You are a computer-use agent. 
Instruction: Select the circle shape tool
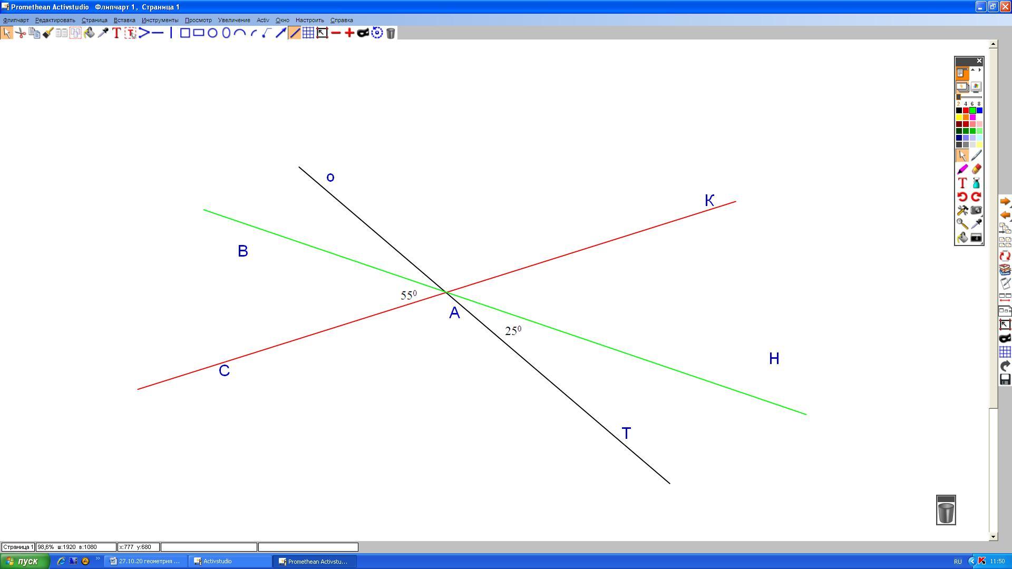[x=212, y=33]
